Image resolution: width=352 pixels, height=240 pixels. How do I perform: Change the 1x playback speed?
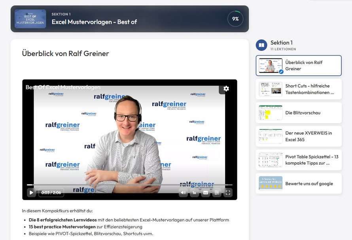click(x=195, y=193)
